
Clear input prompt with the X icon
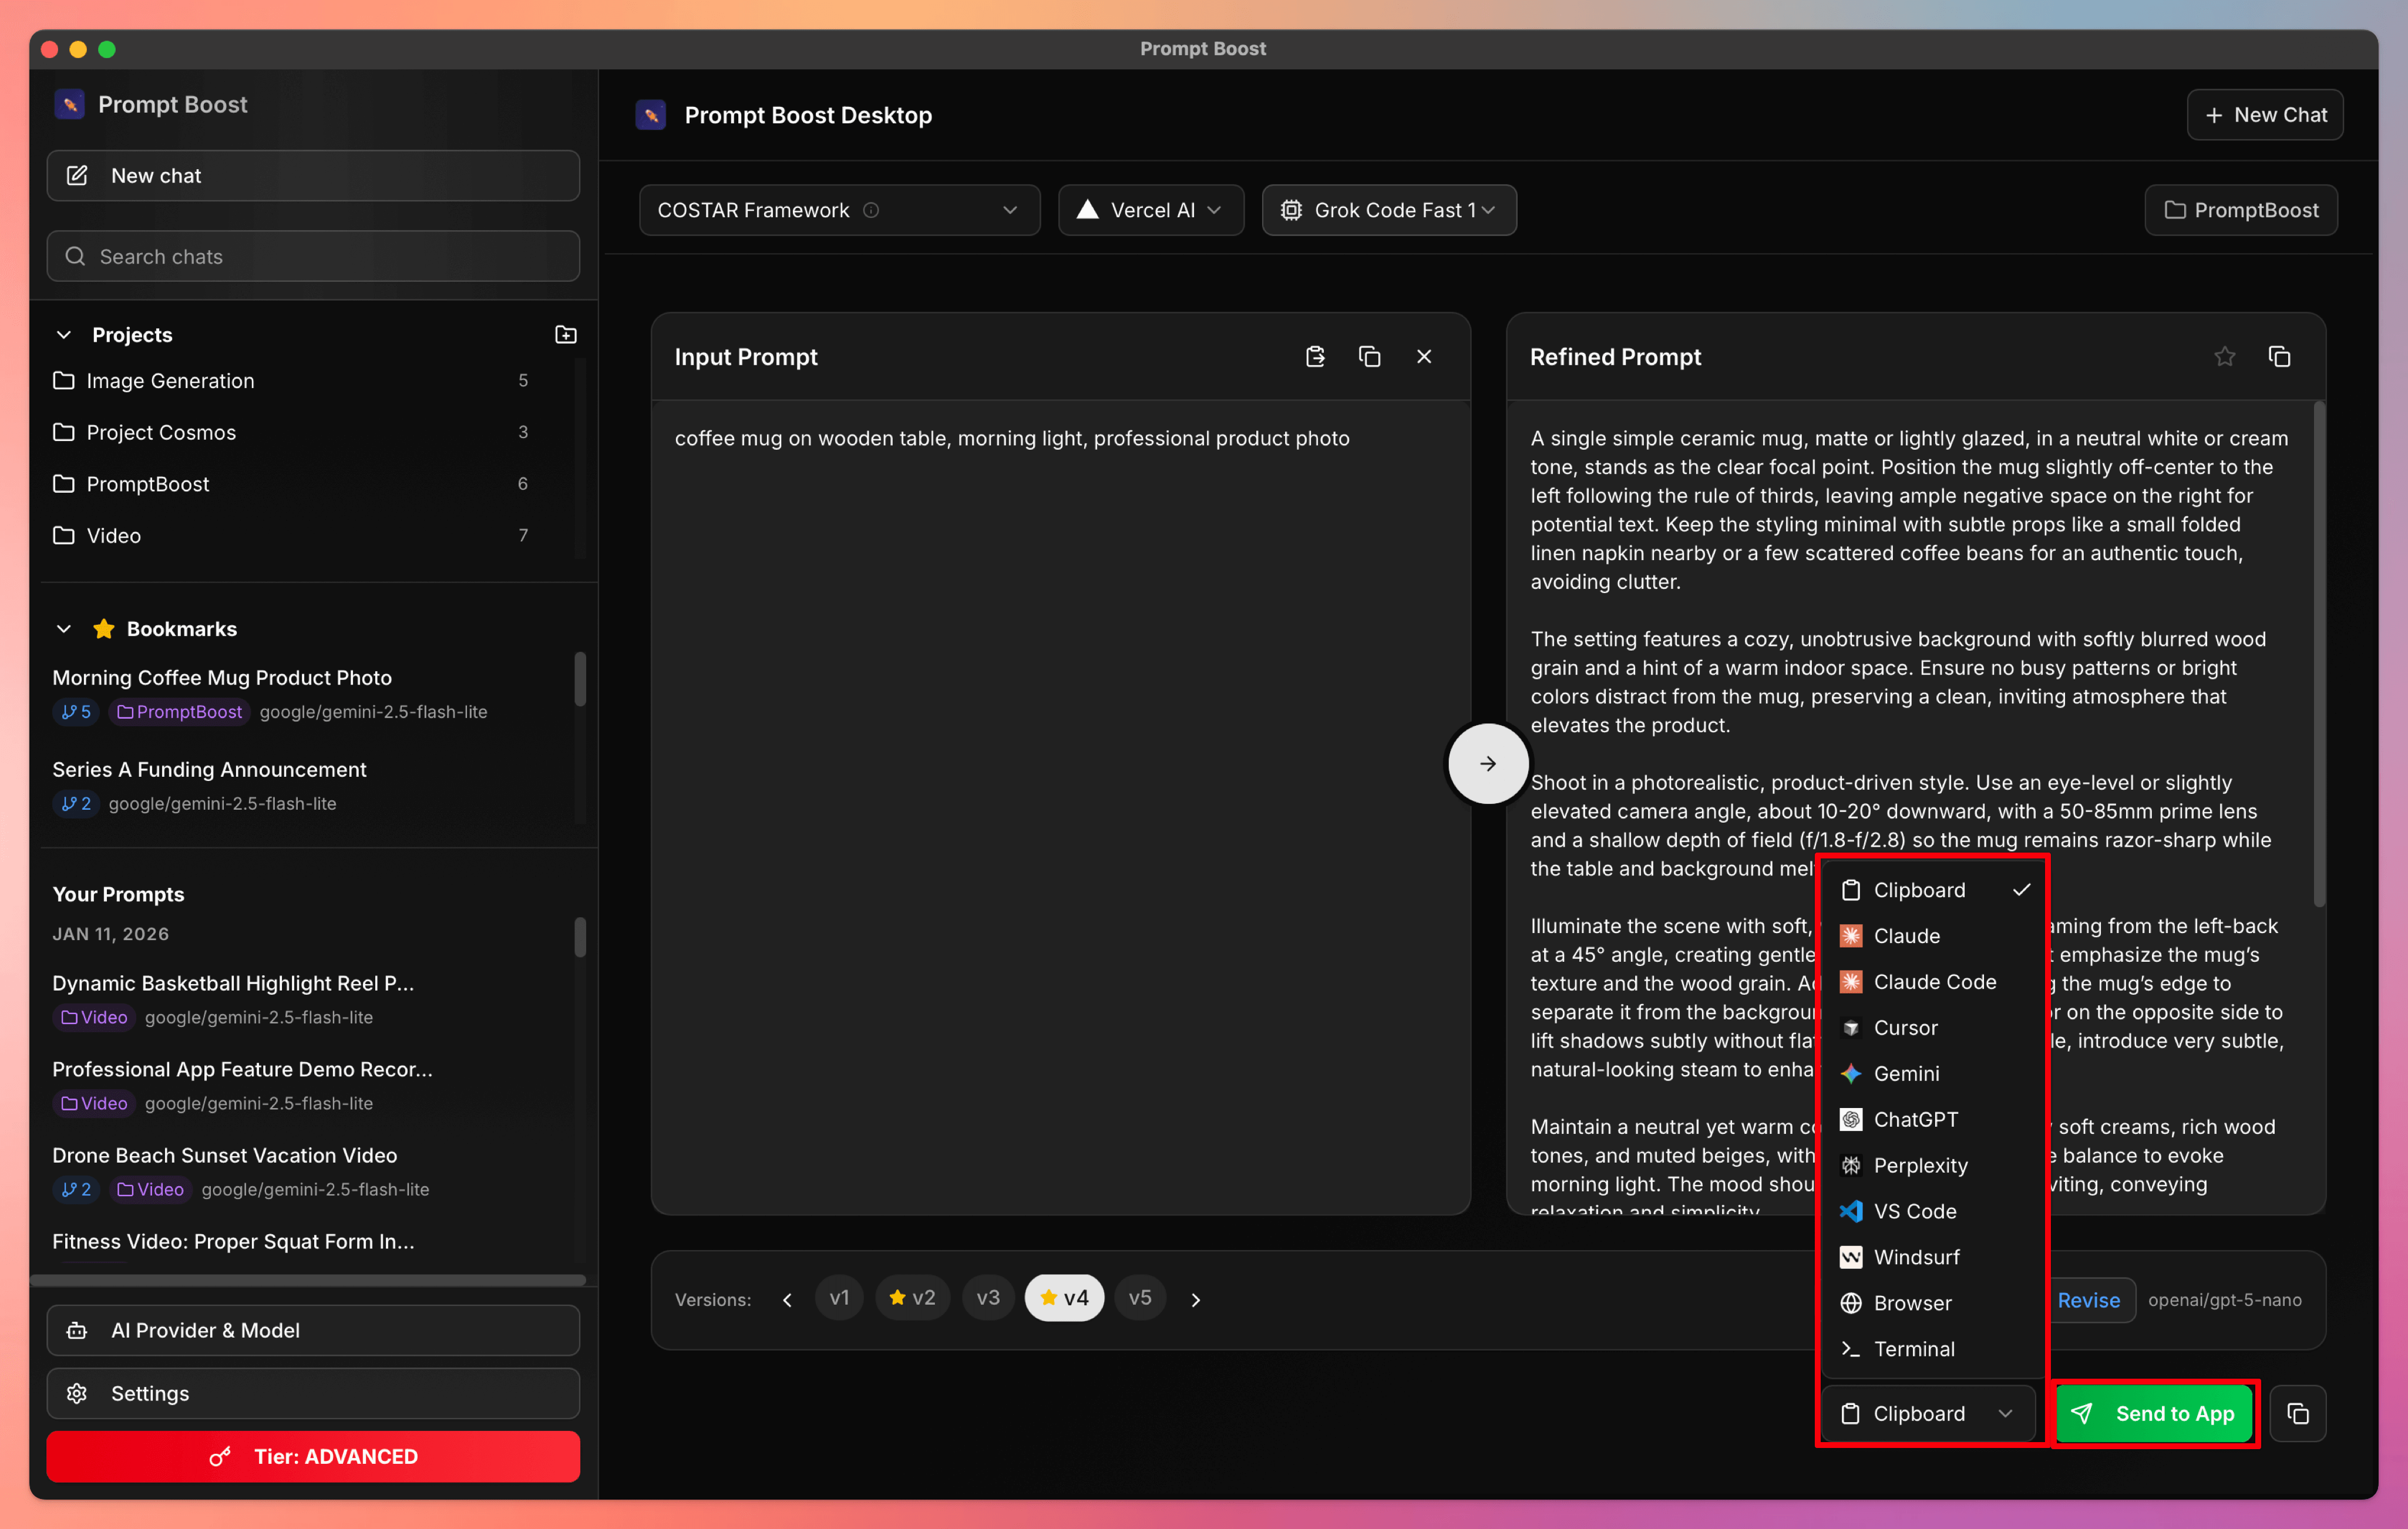pos(1424,357)
